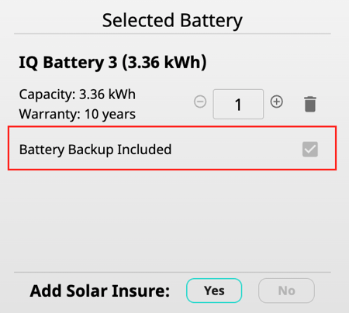The height and width of the screenshot is (313, 349).
Task: Add one more IQ Battery unit
Action: (277, 101)
